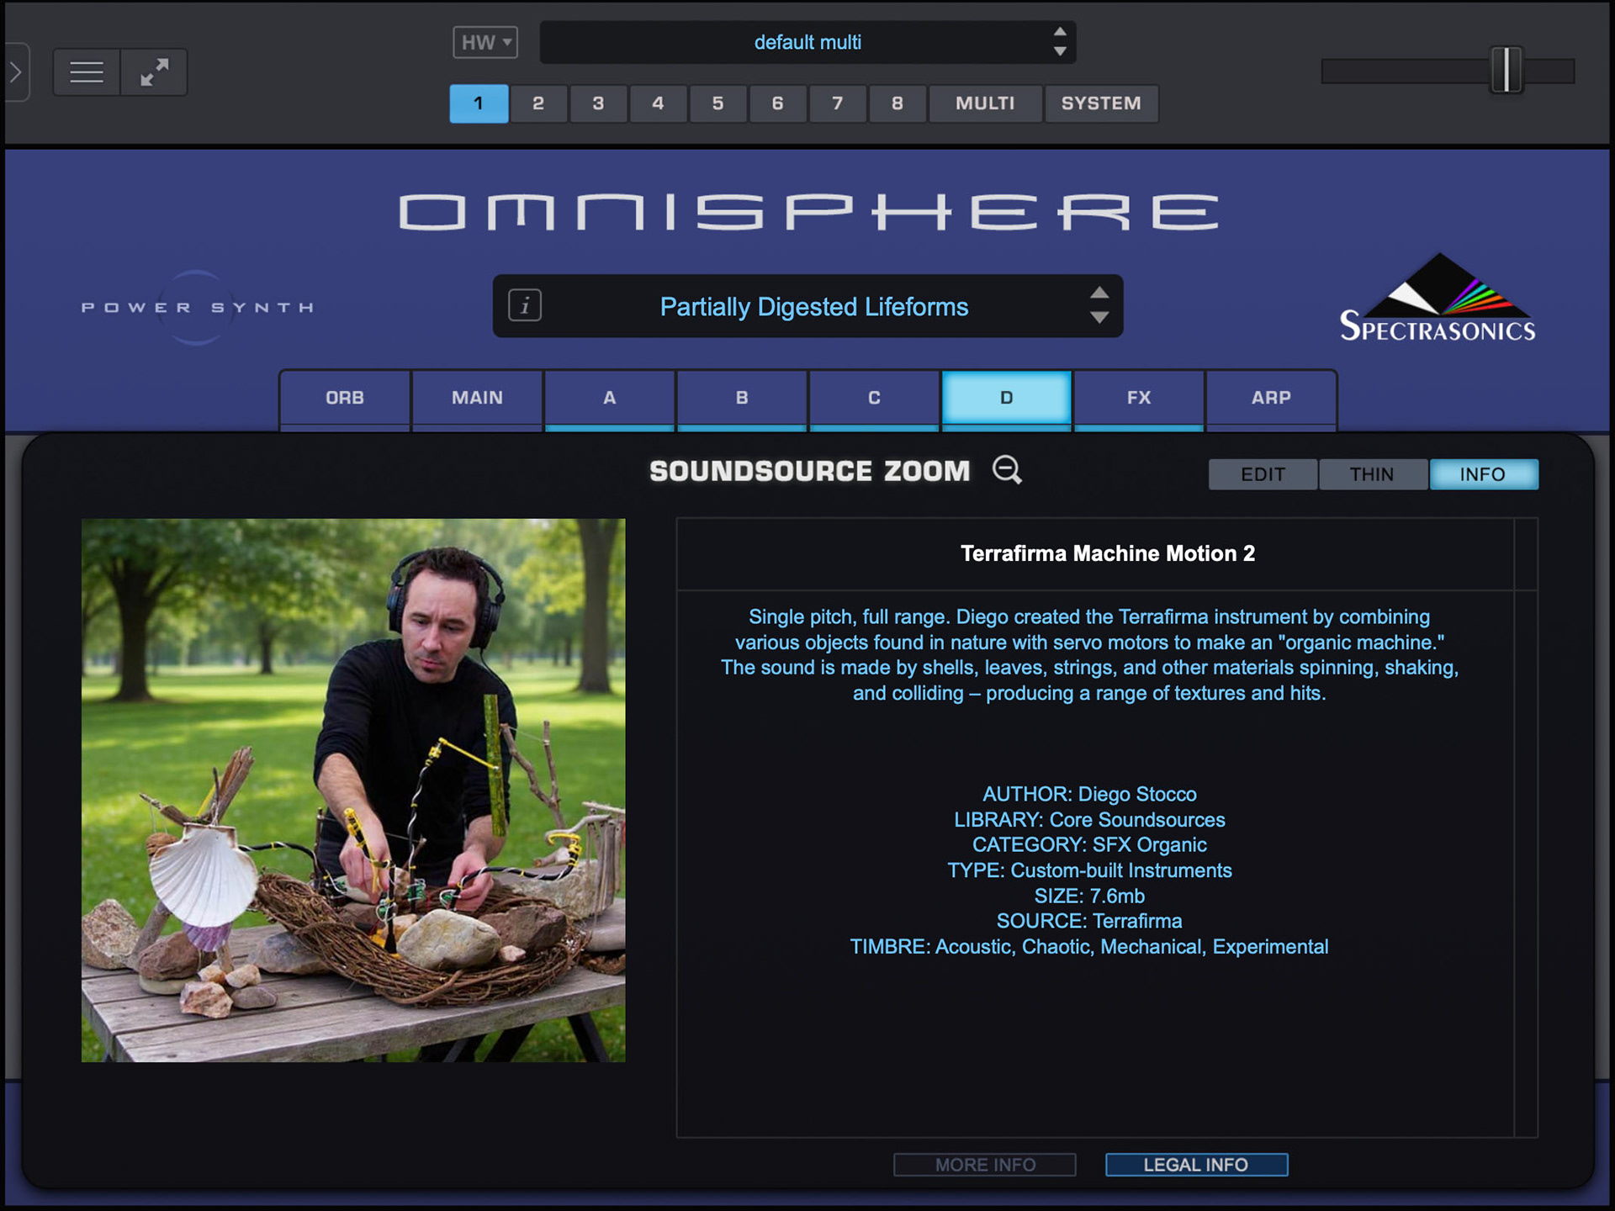Switch to the FX tab
Image resolution: width=1615 pixels, height=1211 pixels.
coord(1138,398)
